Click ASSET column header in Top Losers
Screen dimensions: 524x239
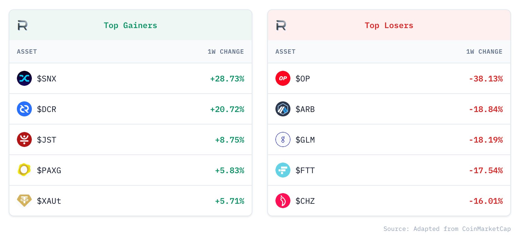pyautogui.click(x=285, y=52)
